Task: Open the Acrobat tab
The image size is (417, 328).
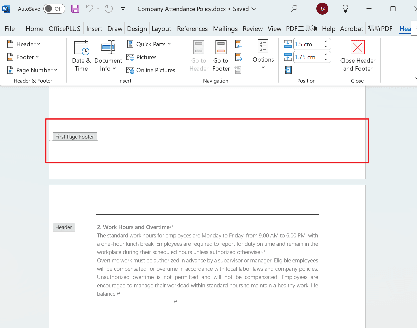Action: point(351,29)
